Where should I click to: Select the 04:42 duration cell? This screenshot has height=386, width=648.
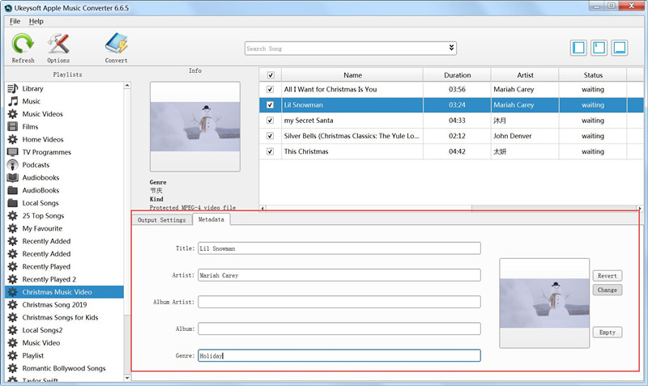coord(457,151)
